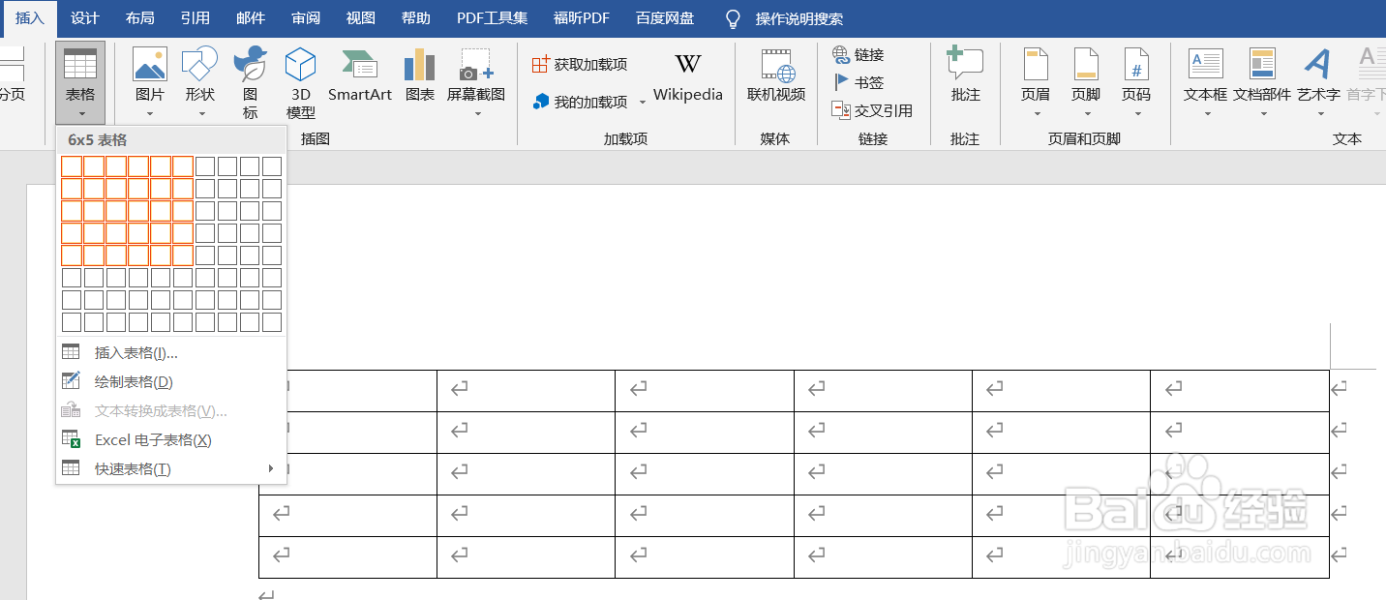
Task: Insert WordArt with the 艺术字 icon
Action: coord(1317,77)
